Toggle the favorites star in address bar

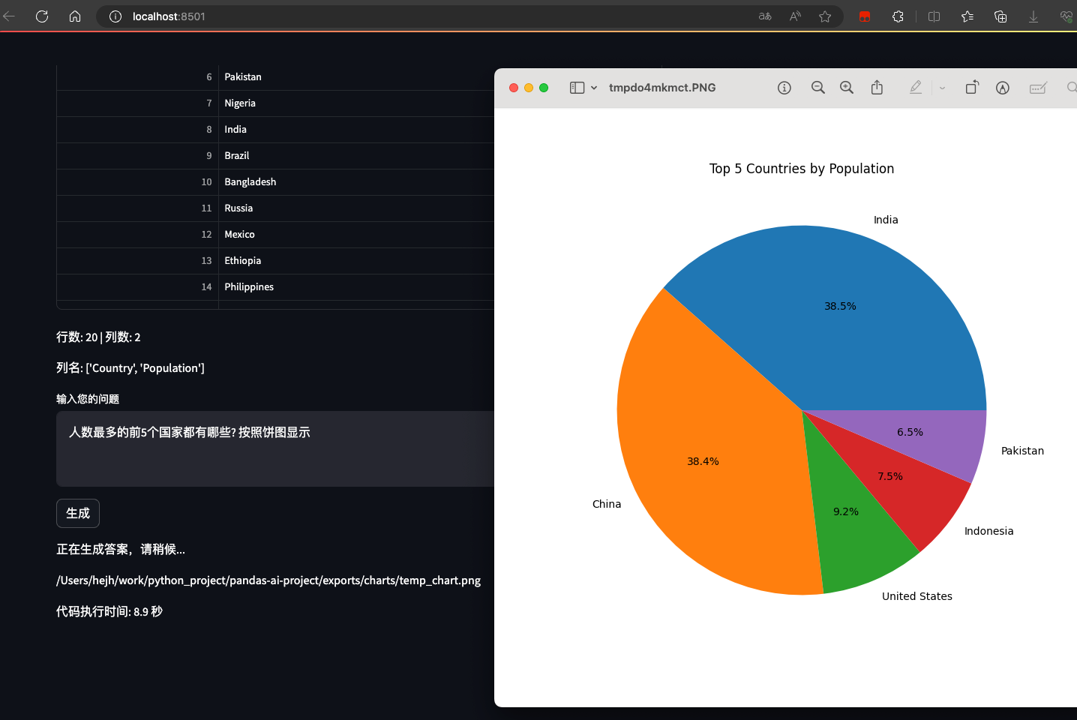(x=825, y=16)
